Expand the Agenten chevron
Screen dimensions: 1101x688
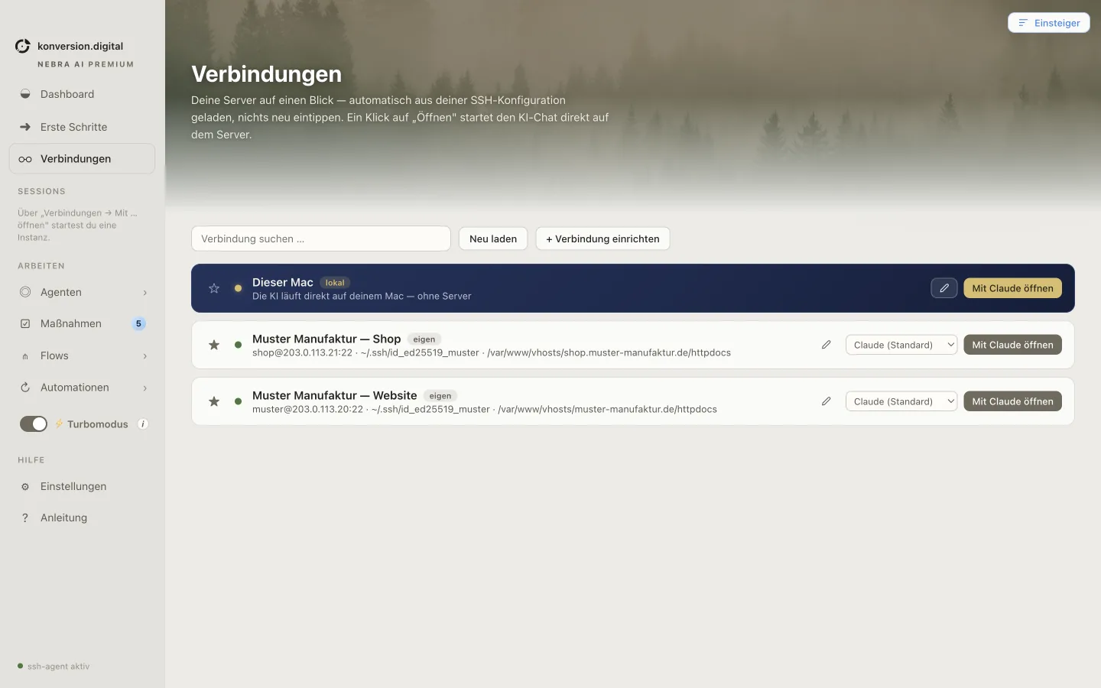145,293
